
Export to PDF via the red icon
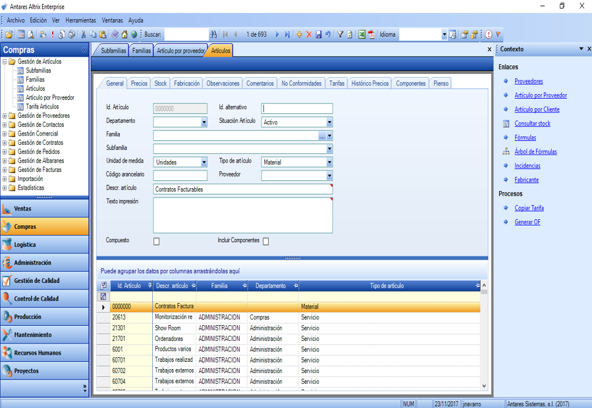pyautogui.click(x=371, y=34)
